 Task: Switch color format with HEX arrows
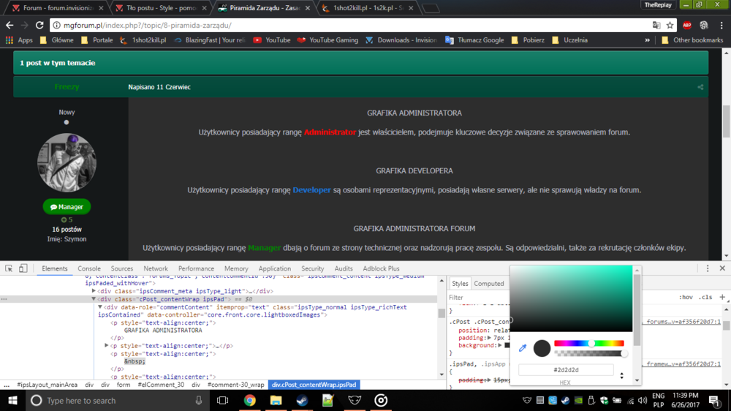pyautogui.click(x=621, y=375)
